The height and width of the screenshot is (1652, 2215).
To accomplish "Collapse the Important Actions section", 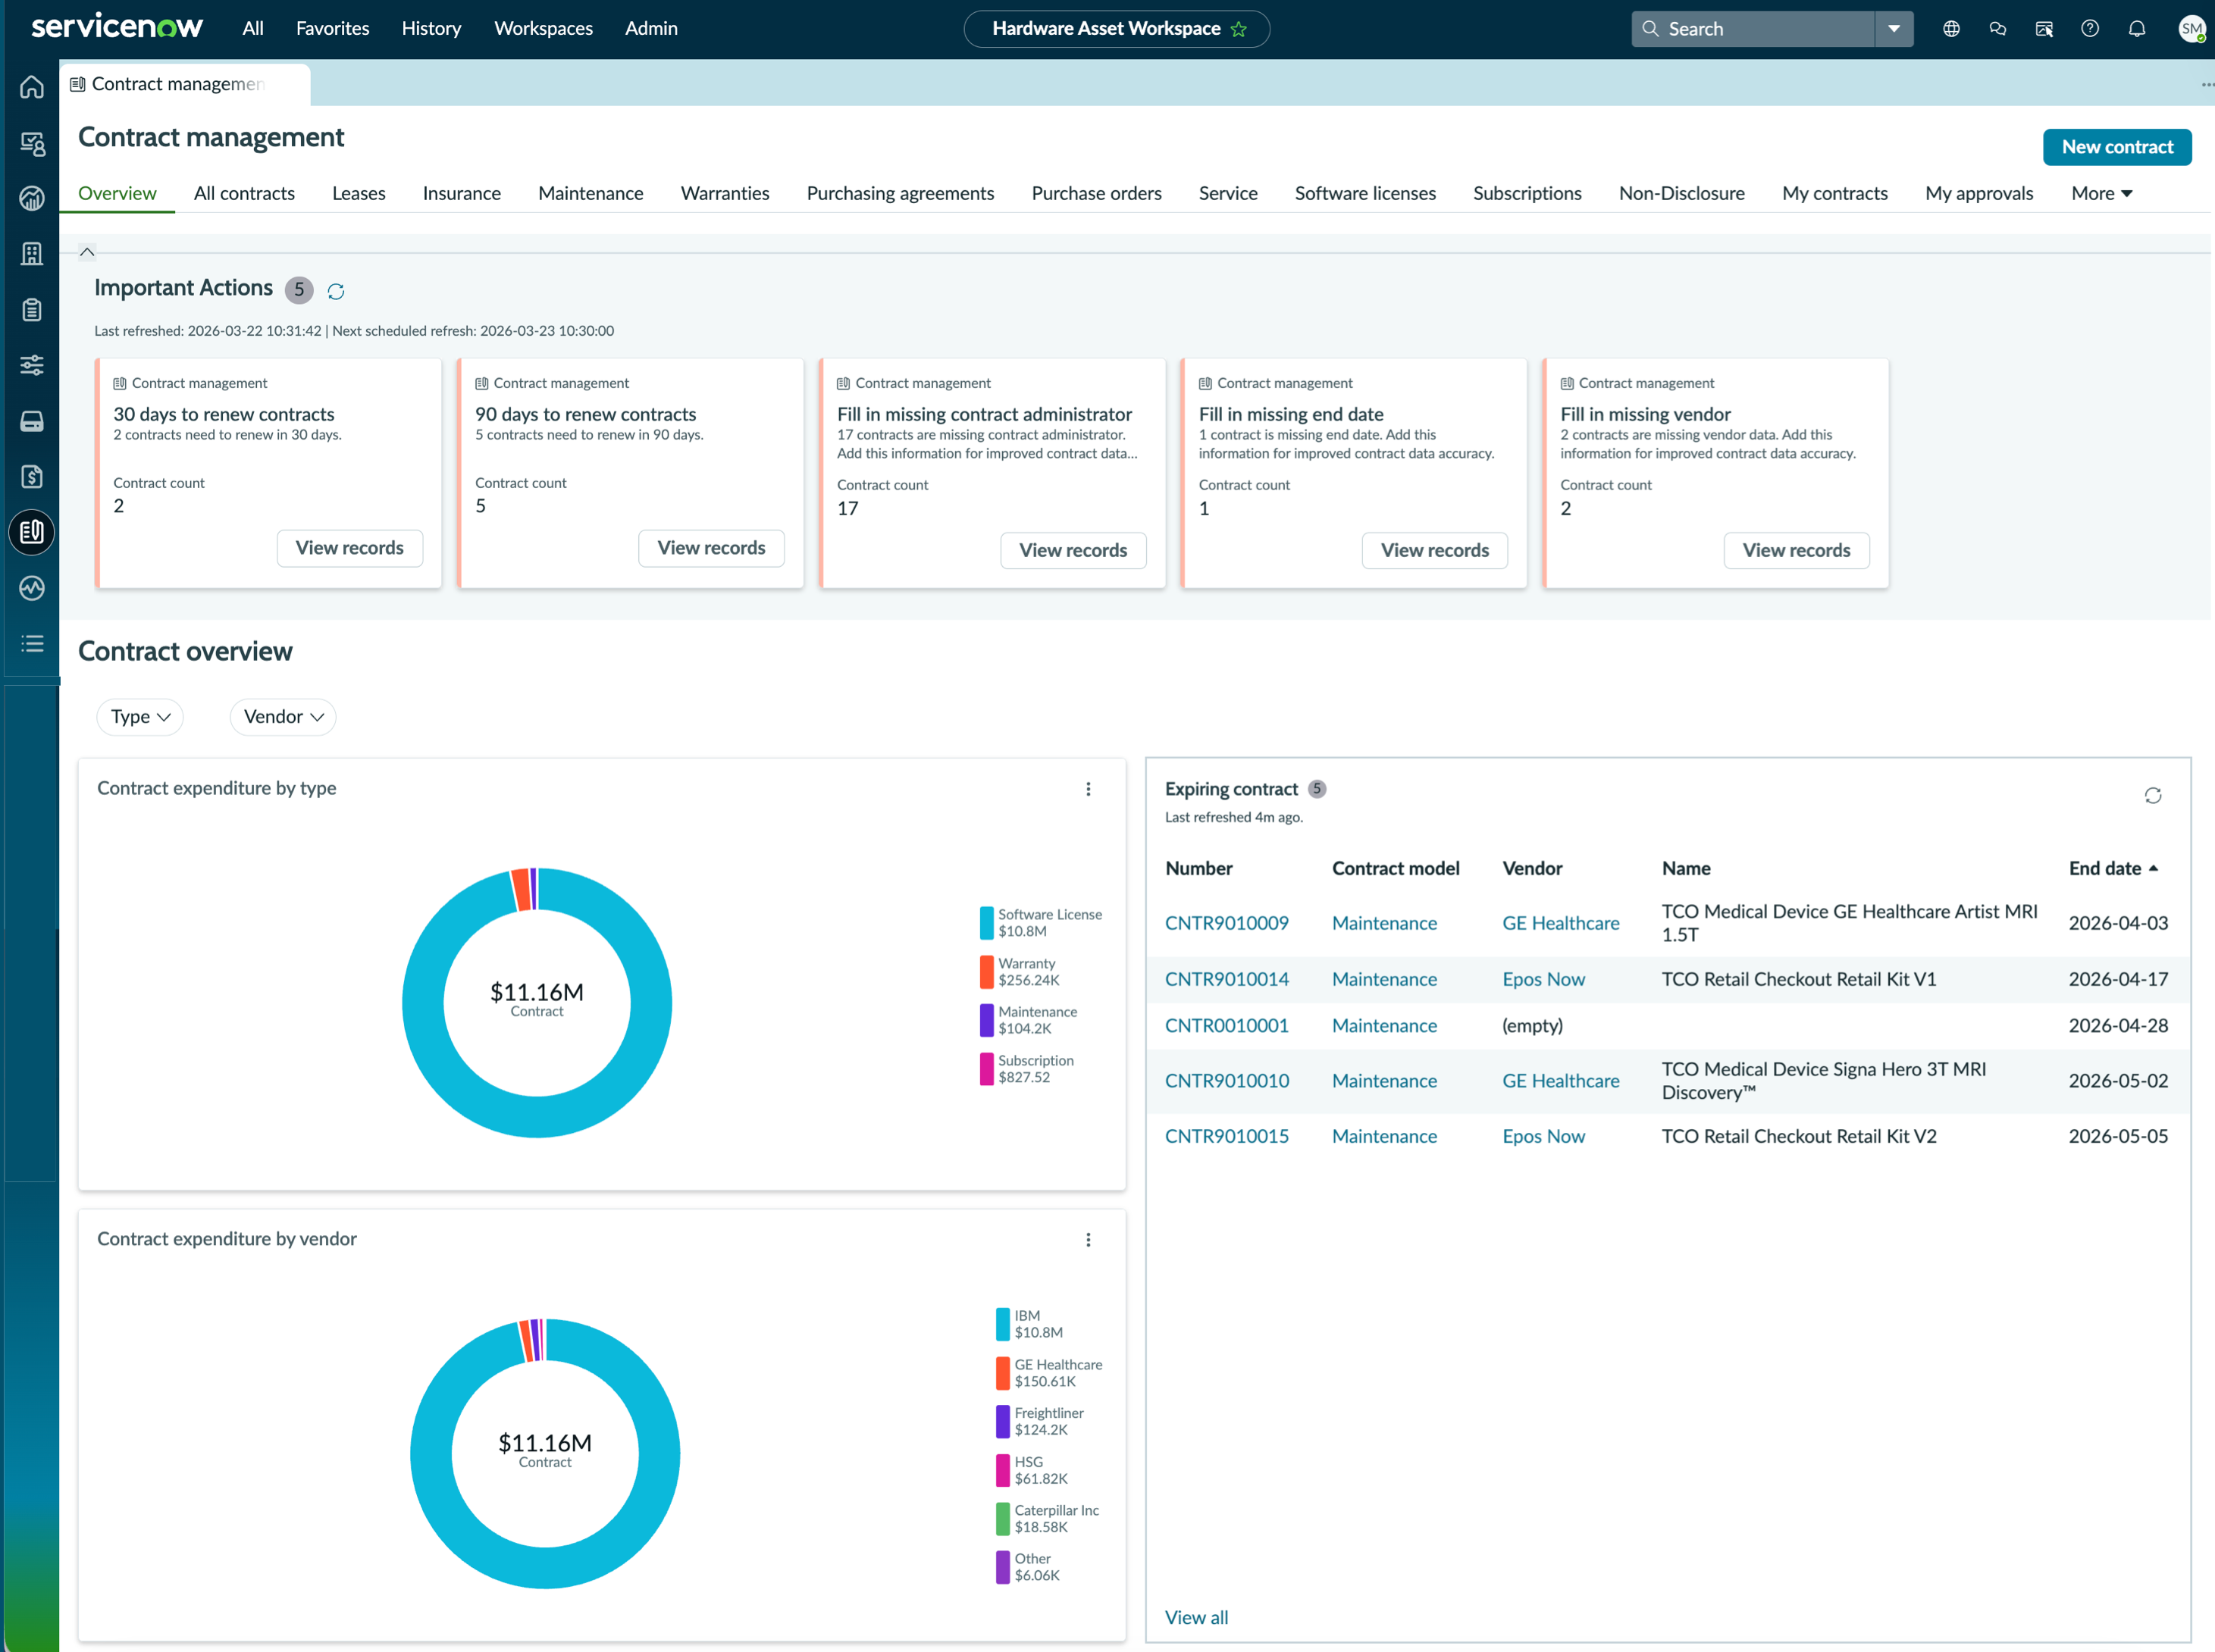I will pyautogui.click(x=87, y=252).
